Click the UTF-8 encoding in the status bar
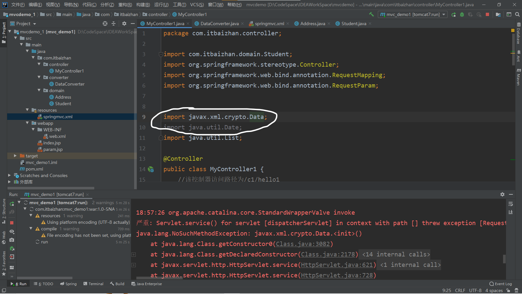Image resolution: width=522 pixels, height=294 pixels. 475,290
